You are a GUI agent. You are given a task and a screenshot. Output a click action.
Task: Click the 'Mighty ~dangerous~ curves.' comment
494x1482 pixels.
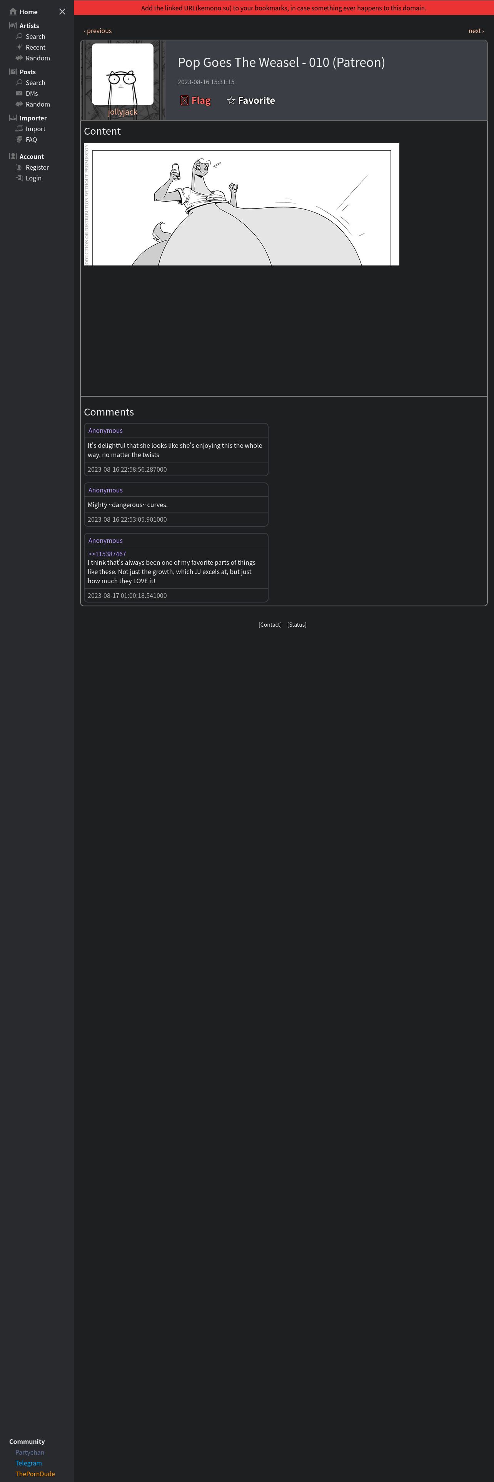click(128, 504)
